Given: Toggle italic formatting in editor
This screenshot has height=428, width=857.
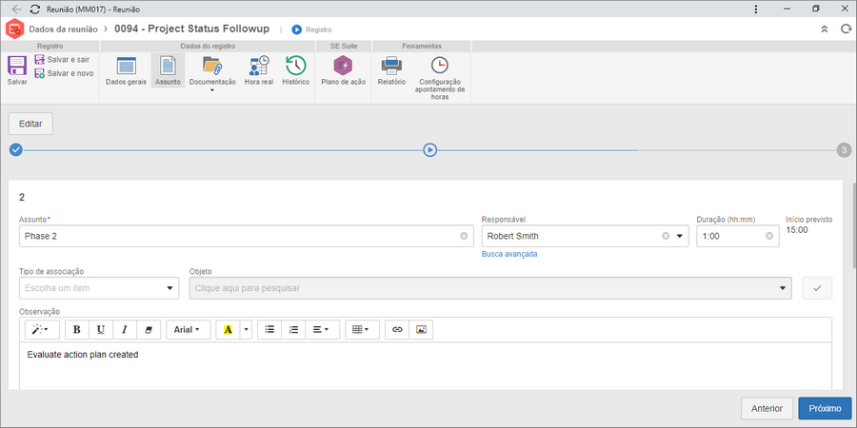Looking at the screenshot, I should (124, 330).
